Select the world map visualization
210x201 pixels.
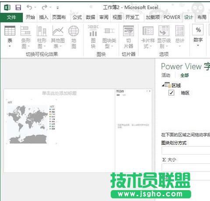point(28,124)
